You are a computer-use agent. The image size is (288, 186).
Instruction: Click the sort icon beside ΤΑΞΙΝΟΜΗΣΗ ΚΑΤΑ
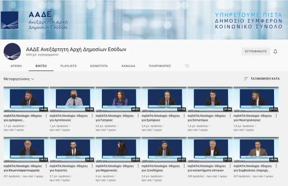coord(246,79)
